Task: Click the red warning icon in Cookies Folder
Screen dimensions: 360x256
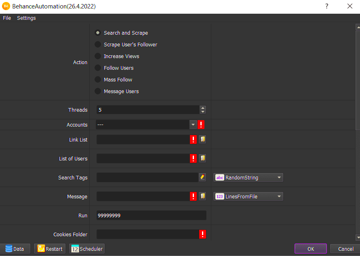Action: 202,234
